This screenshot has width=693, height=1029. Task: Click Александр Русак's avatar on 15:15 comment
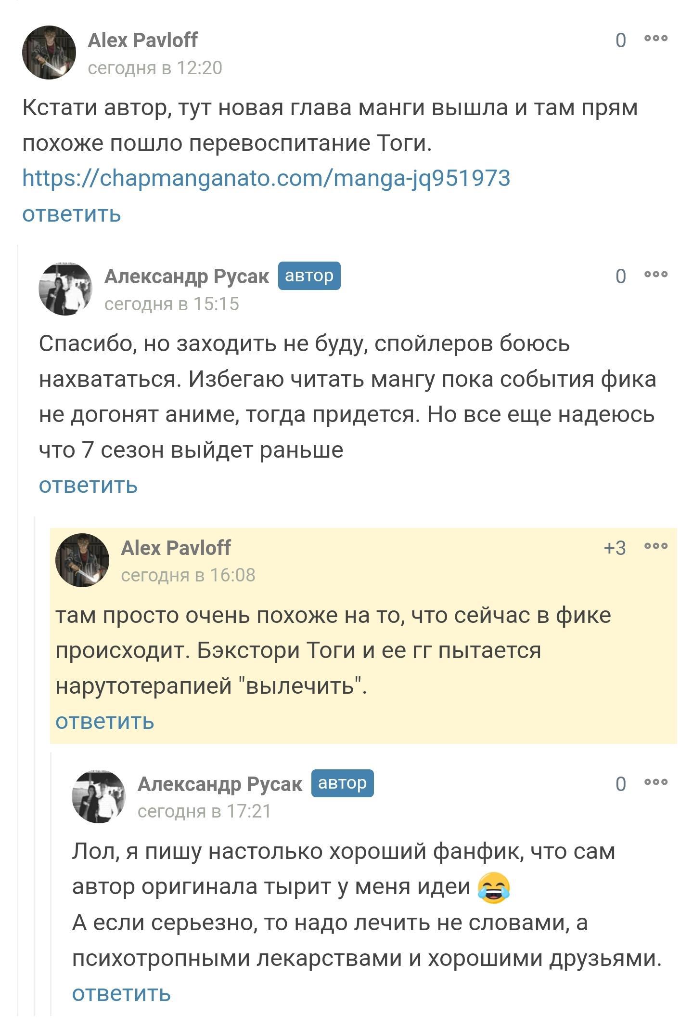[x=65, y=289]
